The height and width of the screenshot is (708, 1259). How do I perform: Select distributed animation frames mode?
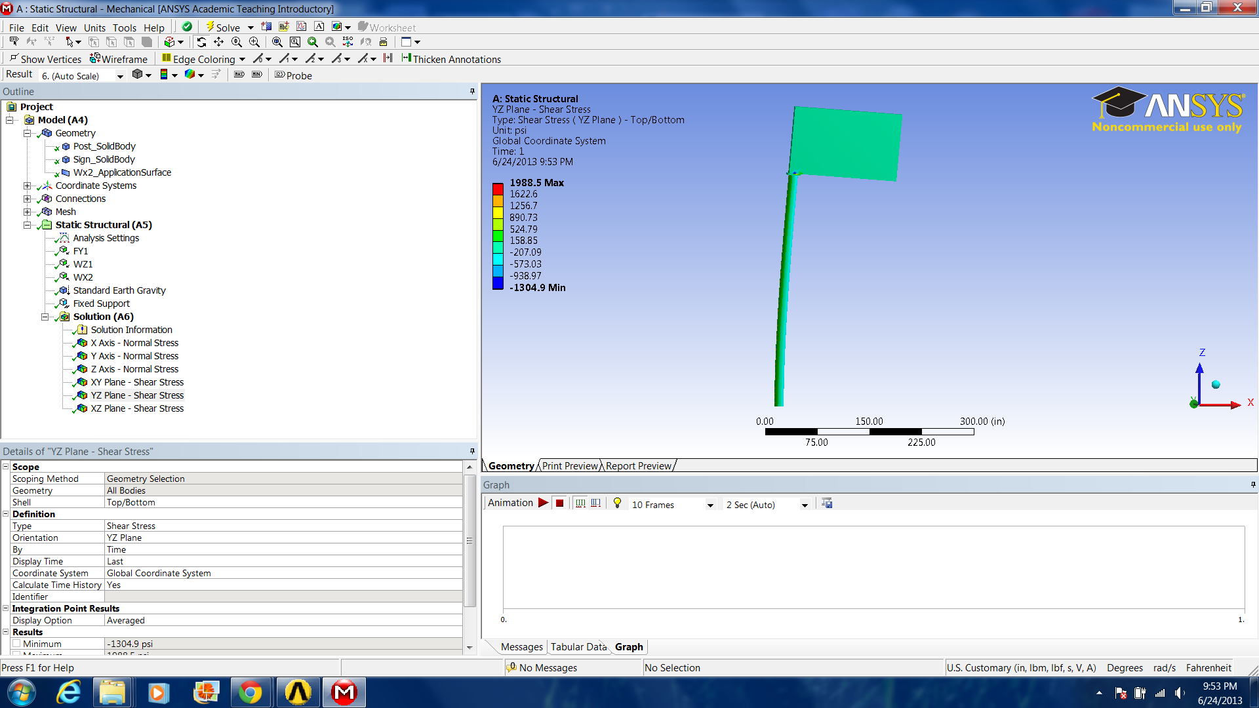(x=580, y=503)
